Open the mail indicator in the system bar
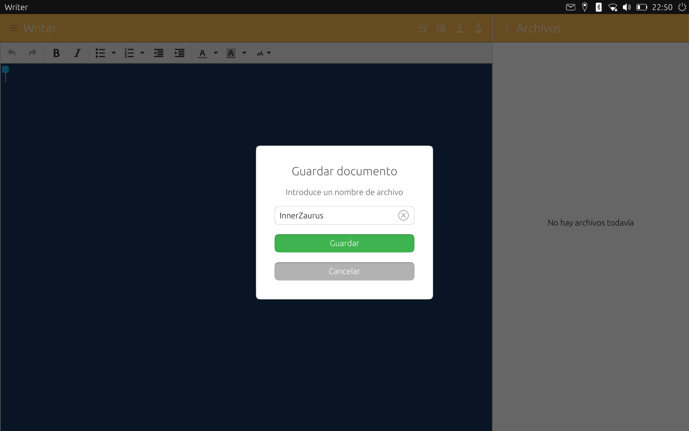This screenshot has width=689, height=431. coord(571,7)
